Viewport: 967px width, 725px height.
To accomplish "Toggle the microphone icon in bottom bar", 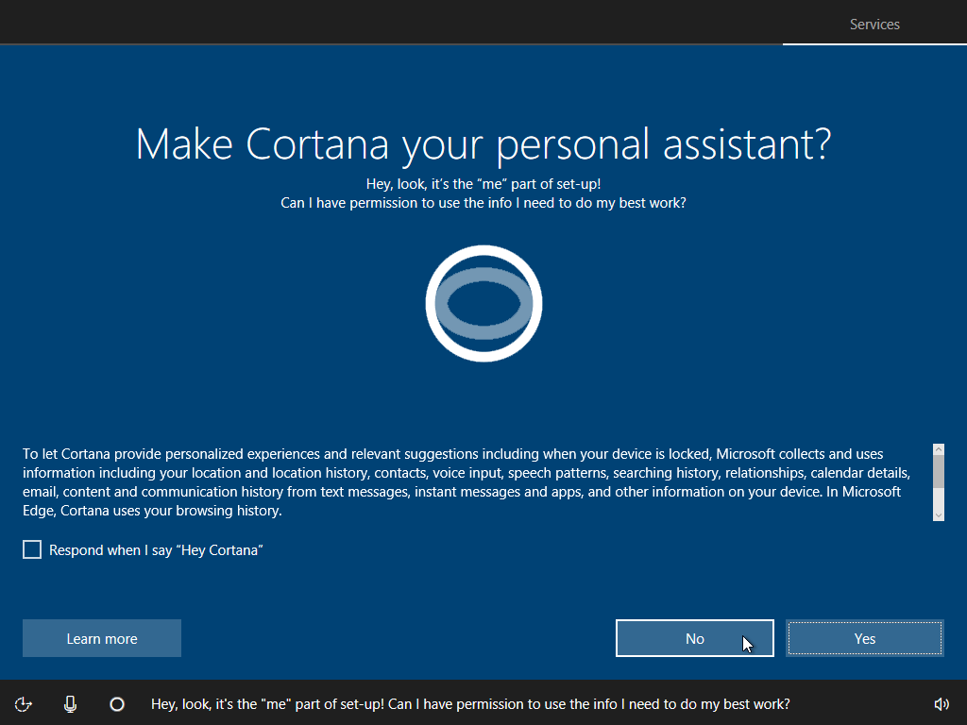I will tap(70, 704).
